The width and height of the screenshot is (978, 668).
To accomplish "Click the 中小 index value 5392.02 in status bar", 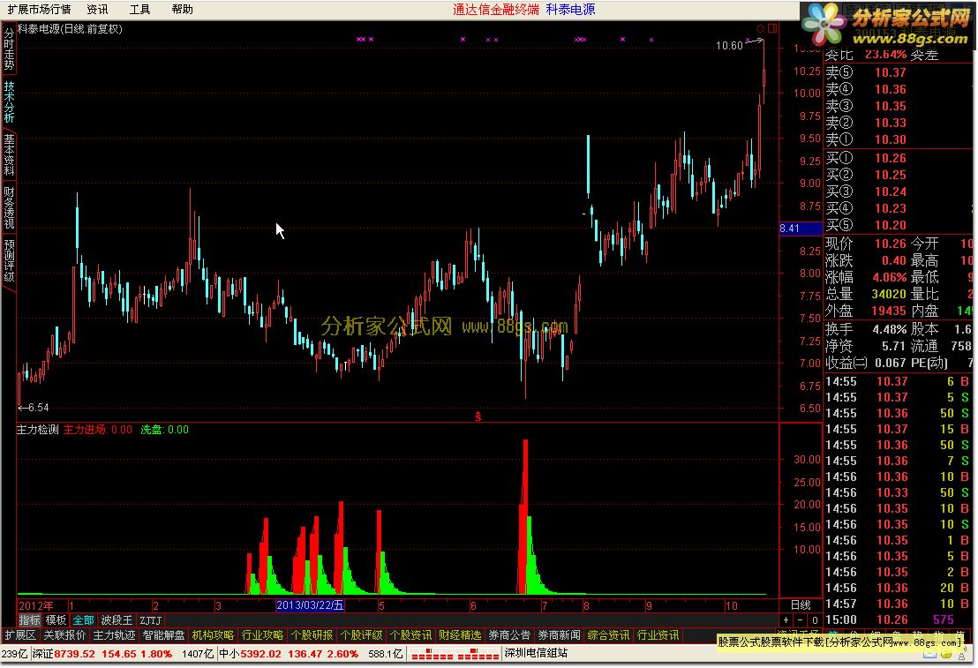I will [260, 654].
